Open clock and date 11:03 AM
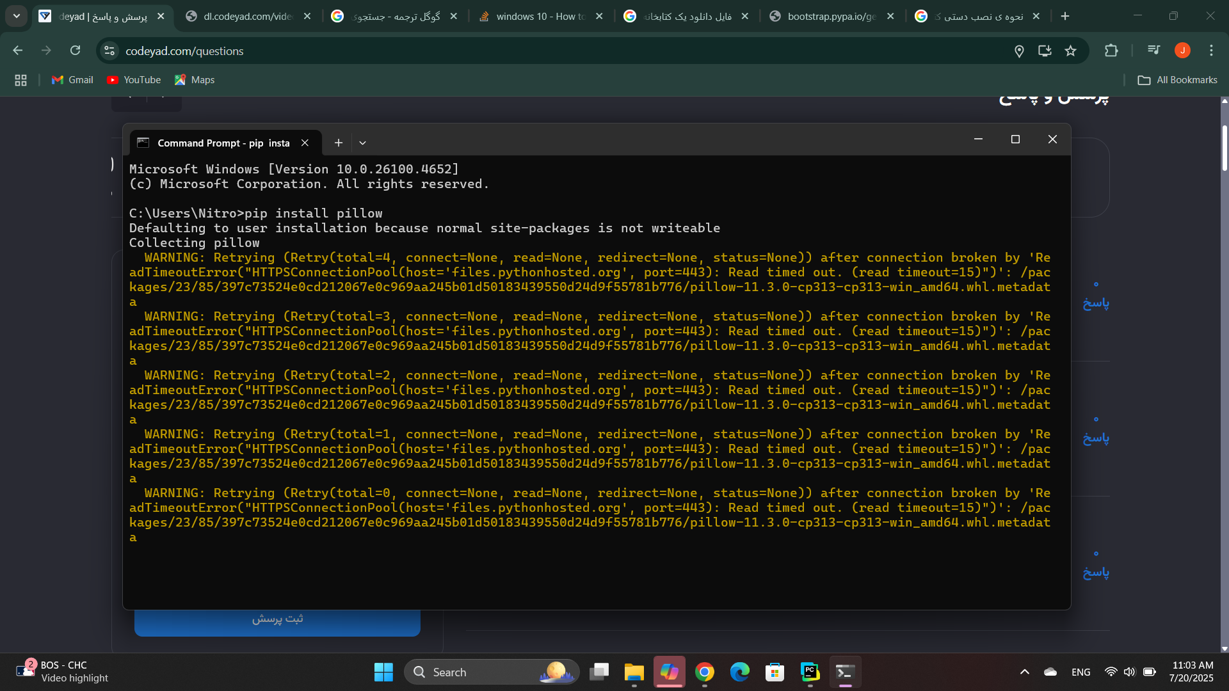1229x691 pixels. click(x=1191, y=672)
